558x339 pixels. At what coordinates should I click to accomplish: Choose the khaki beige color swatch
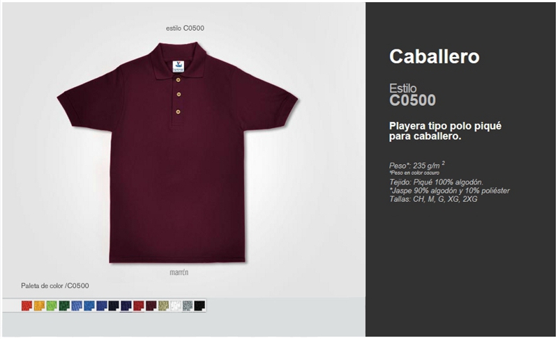(x=163, y=306)
